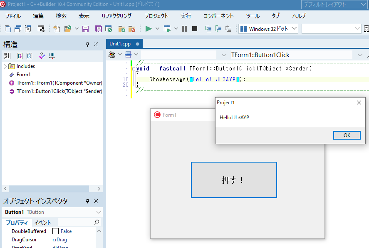The height and width of the screenshot is (248, 369).
Task: Remove file from project folder-x icon
Action: [x=132, y=29]
